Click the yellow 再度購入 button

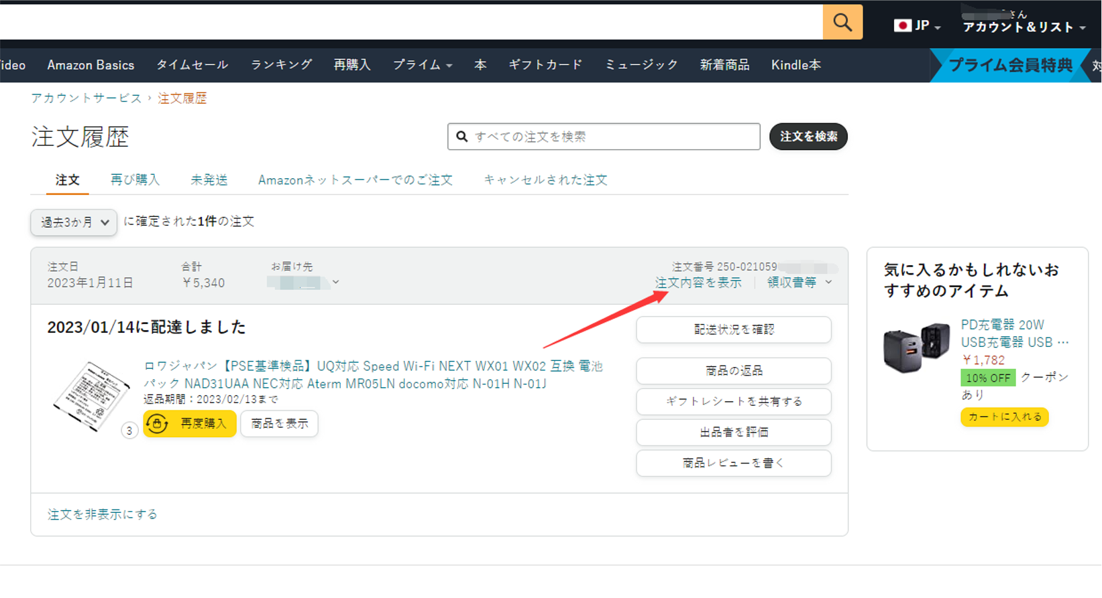(190, 423)
